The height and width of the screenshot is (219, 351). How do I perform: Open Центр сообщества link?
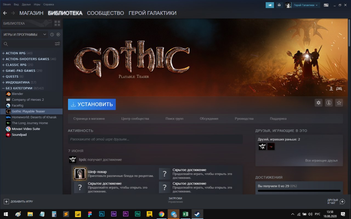135,119
